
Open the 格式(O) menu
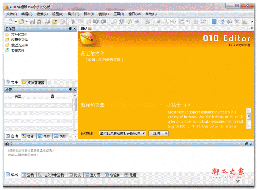[73, 14]
